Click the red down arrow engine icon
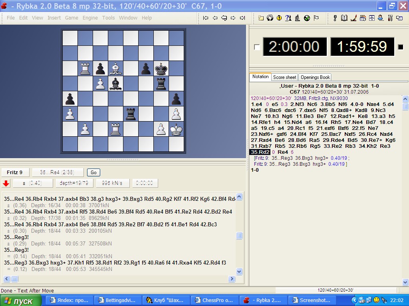Screen dimensions: 409x306 [6, 183]
